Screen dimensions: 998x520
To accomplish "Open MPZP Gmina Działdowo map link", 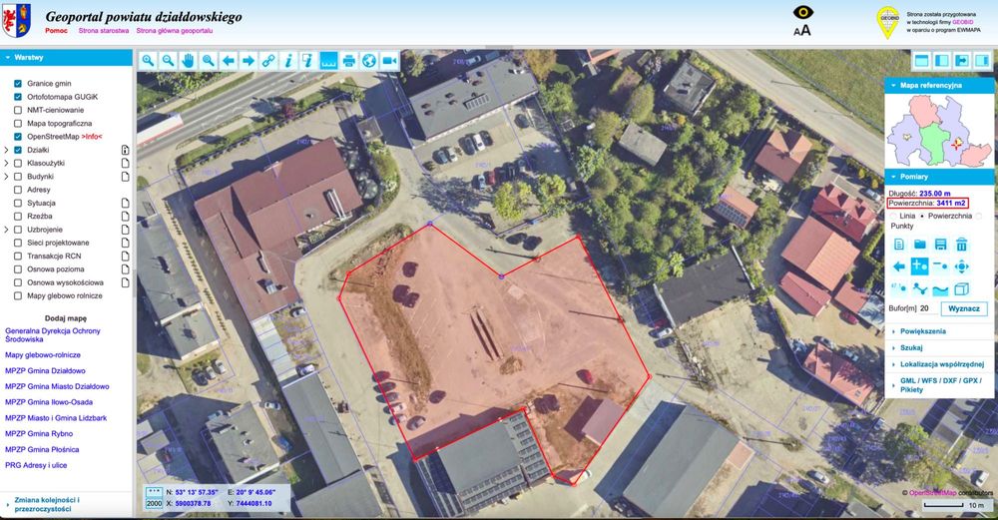I will coord(45,370).
